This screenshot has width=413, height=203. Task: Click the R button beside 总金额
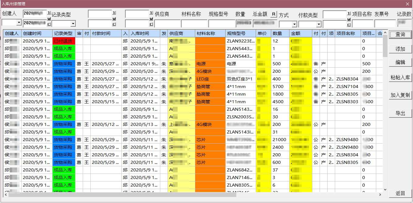click(274, 14)
